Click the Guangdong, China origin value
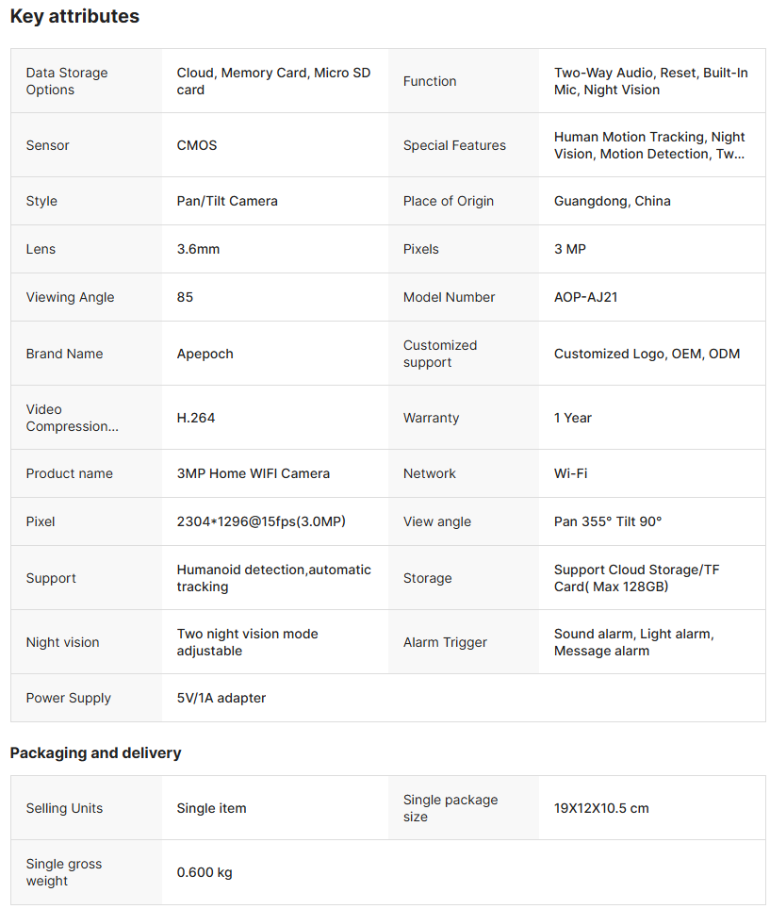The image size is (770, 909). coord(612,201)
